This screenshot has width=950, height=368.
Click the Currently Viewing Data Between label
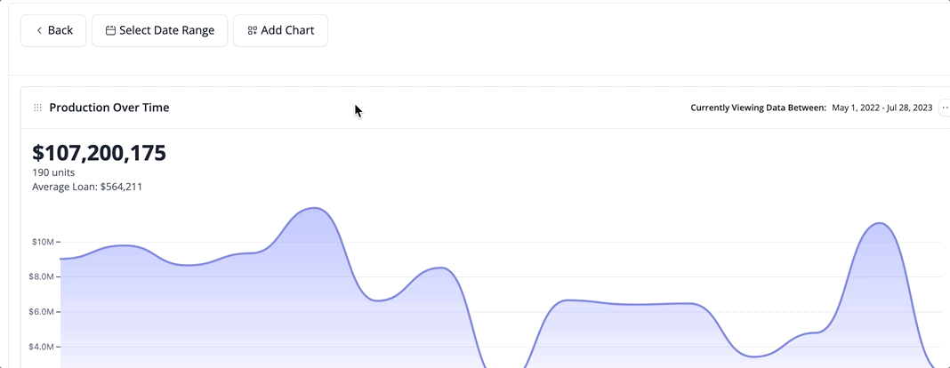[x=759, y=108]
